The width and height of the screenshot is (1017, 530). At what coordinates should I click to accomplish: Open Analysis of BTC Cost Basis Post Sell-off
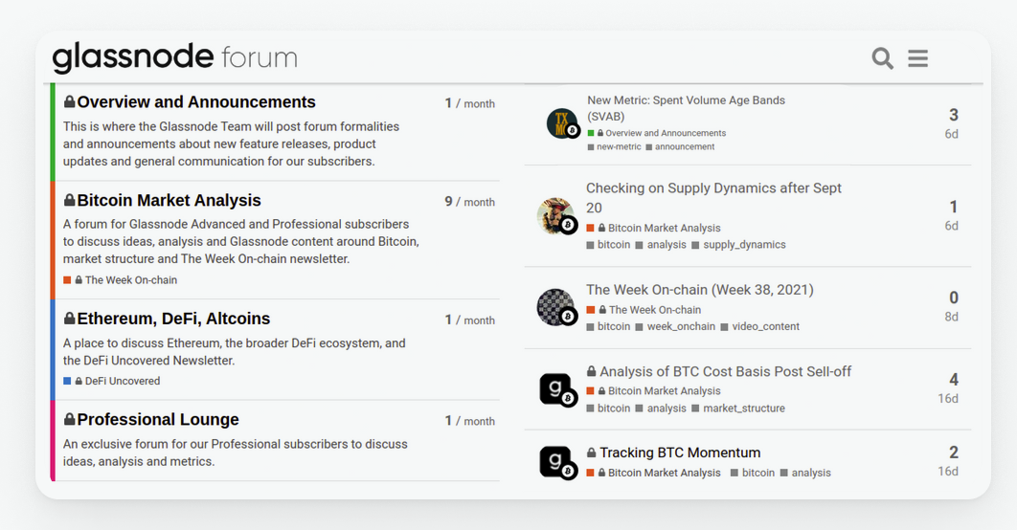(725, 371)
